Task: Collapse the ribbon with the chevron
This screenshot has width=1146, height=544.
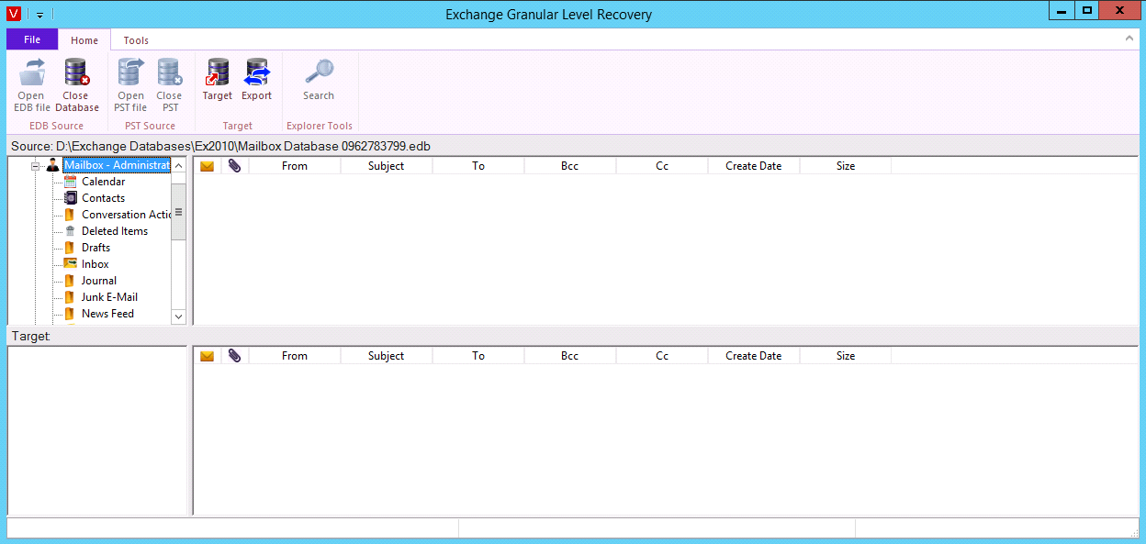Action: [x=1129, y=39]
